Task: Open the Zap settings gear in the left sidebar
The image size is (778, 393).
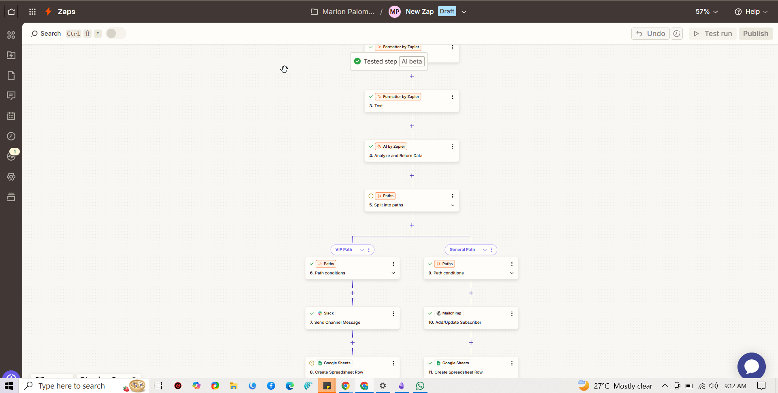Action: pos(11,176)
